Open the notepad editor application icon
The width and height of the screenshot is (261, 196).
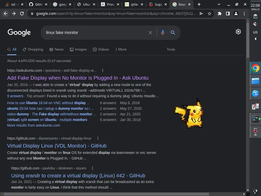click(x=255, y=106)
